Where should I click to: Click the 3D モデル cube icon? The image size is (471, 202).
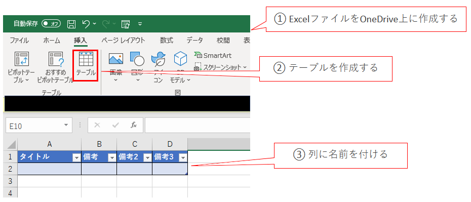[x=180, y=58]
